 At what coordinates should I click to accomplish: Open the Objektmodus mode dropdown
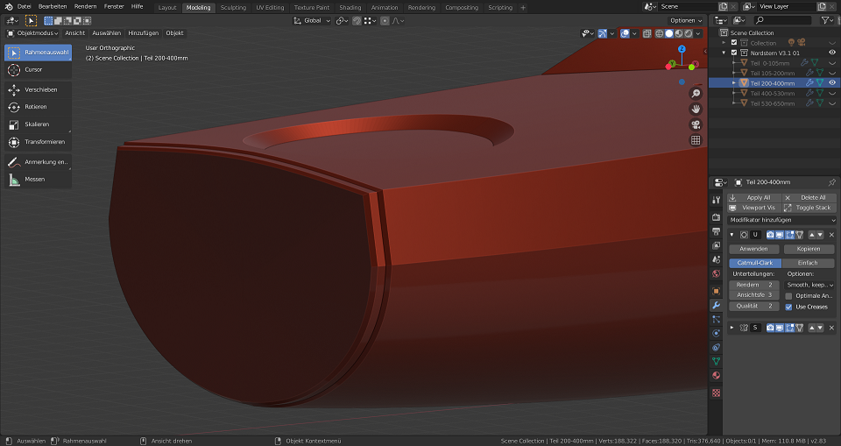click(33, 33)
